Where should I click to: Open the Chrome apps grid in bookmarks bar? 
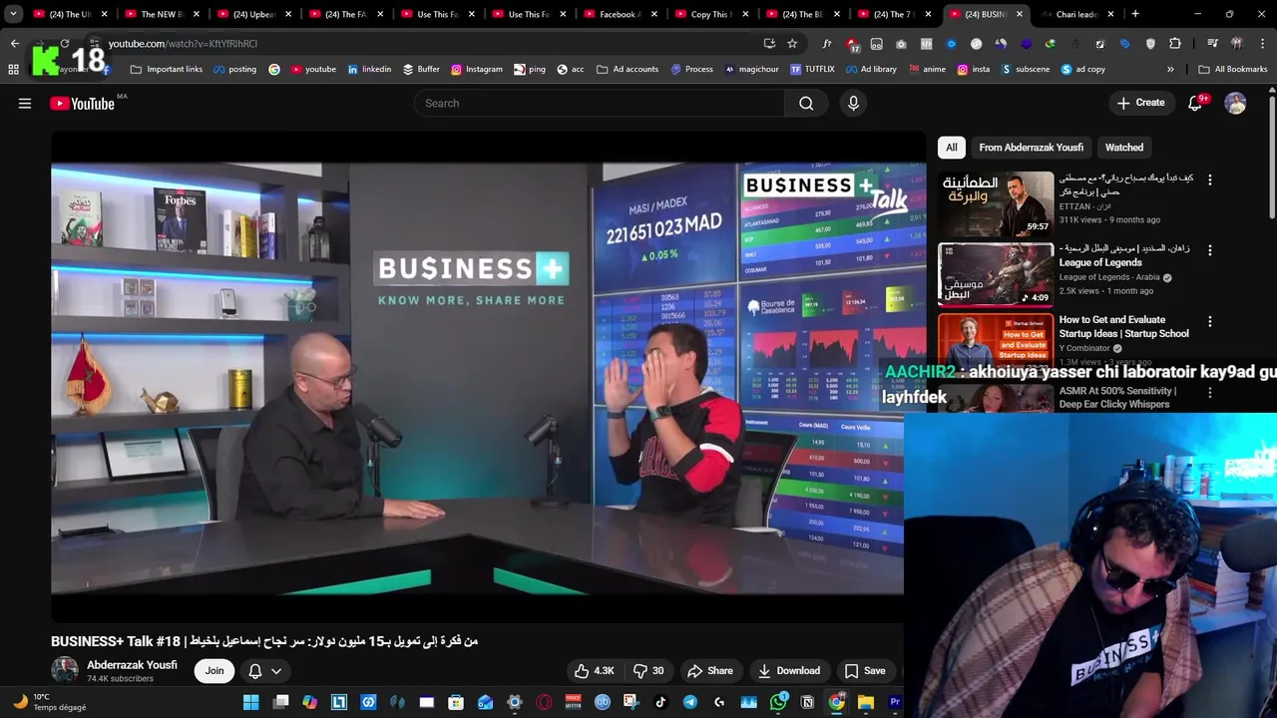13,69
